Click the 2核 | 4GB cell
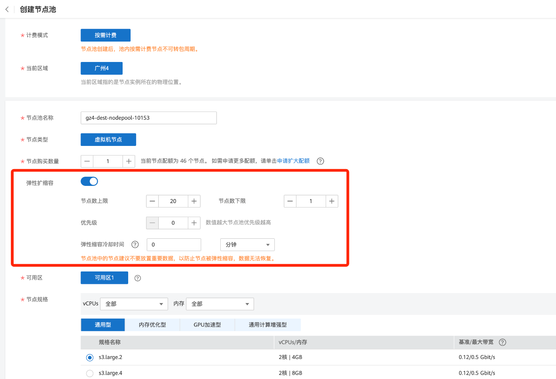556x379 pixels. 290,357
